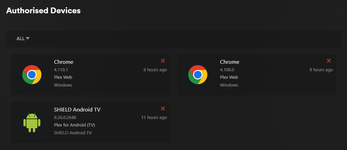Select the SHIELD Android TV device title
The image size is (347, 150).
77,110
